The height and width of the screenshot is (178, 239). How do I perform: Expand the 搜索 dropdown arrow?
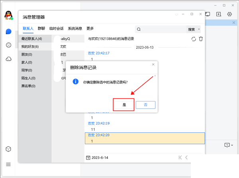(x=199, y=29)
